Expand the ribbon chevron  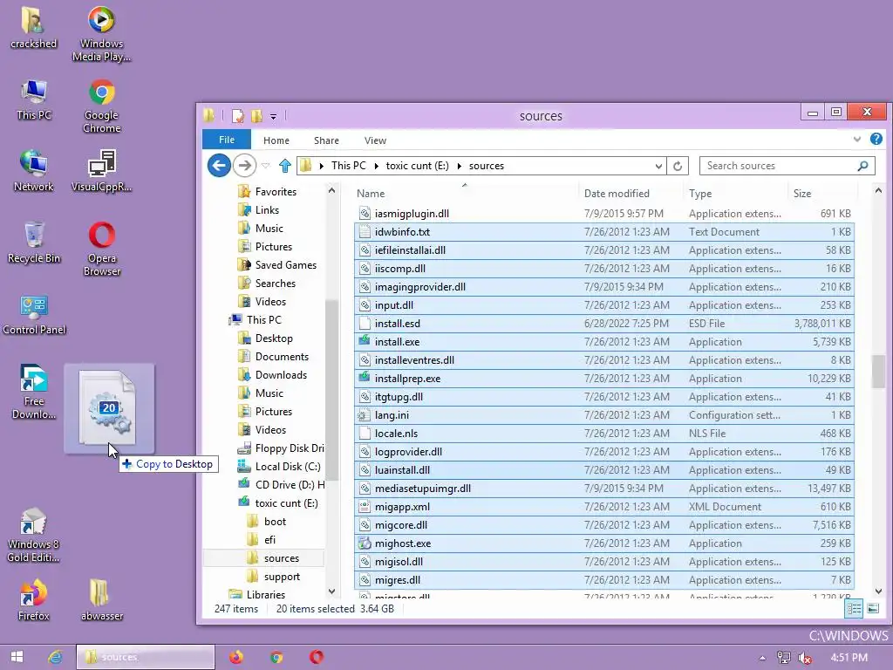pos(857,139)
